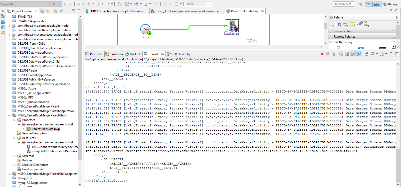
Task: Open the Call Hierarchy tab
Action: click(179, 54)
